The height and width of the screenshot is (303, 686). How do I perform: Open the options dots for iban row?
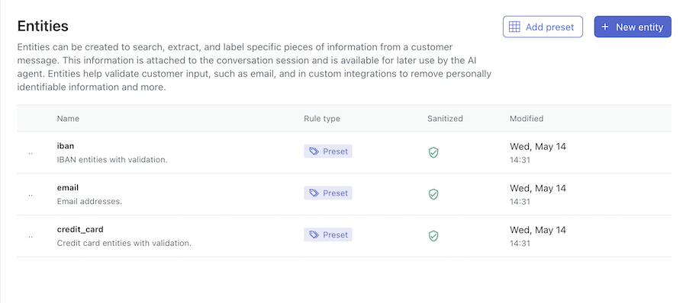click(x=31, y=153)
